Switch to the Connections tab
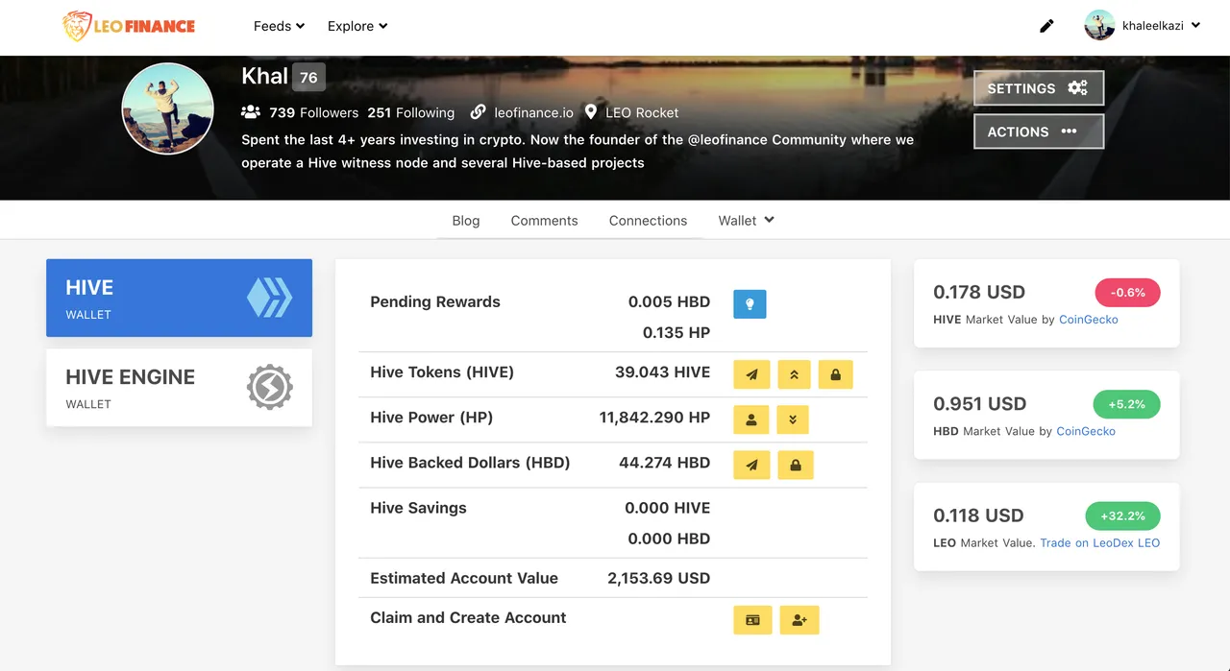The width and height of the screenshot is (1230, 671). tap(648, 220)
